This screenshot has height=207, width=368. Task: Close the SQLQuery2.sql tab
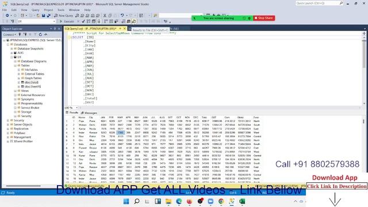pos(125,29)
